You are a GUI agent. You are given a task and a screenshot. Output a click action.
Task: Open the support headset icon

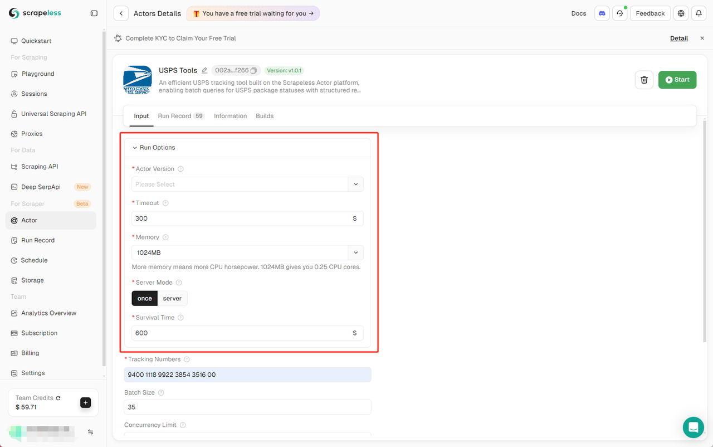pyautogui.click(x=620, y=13)
